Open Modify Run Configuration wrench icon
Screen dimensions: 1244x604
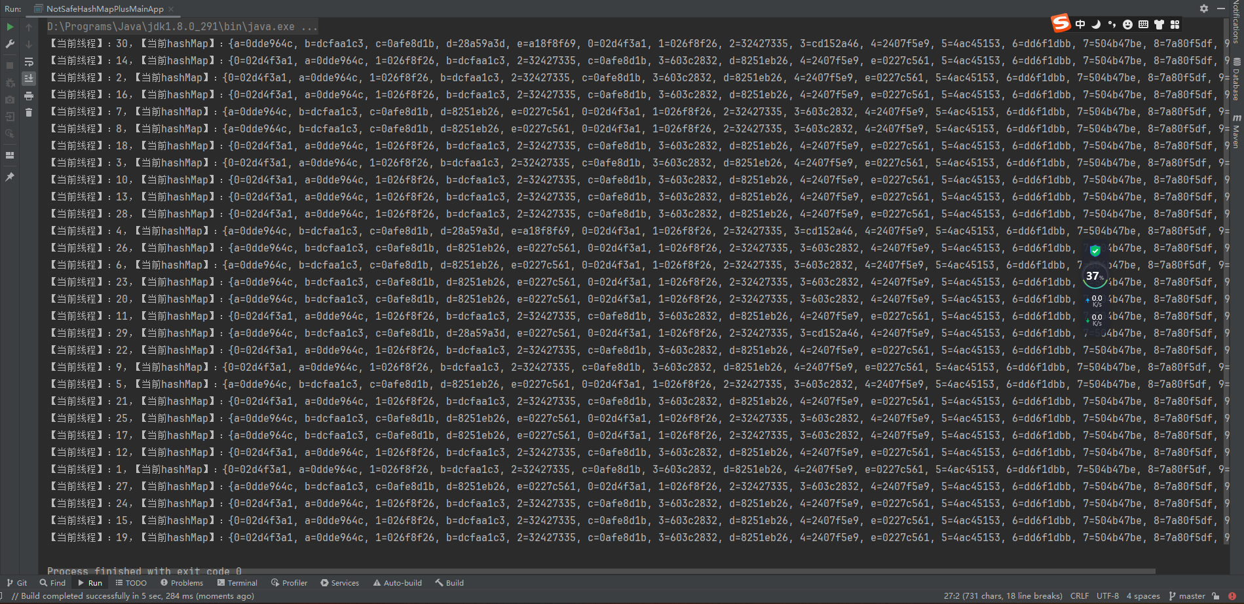(x=10, y=44)
